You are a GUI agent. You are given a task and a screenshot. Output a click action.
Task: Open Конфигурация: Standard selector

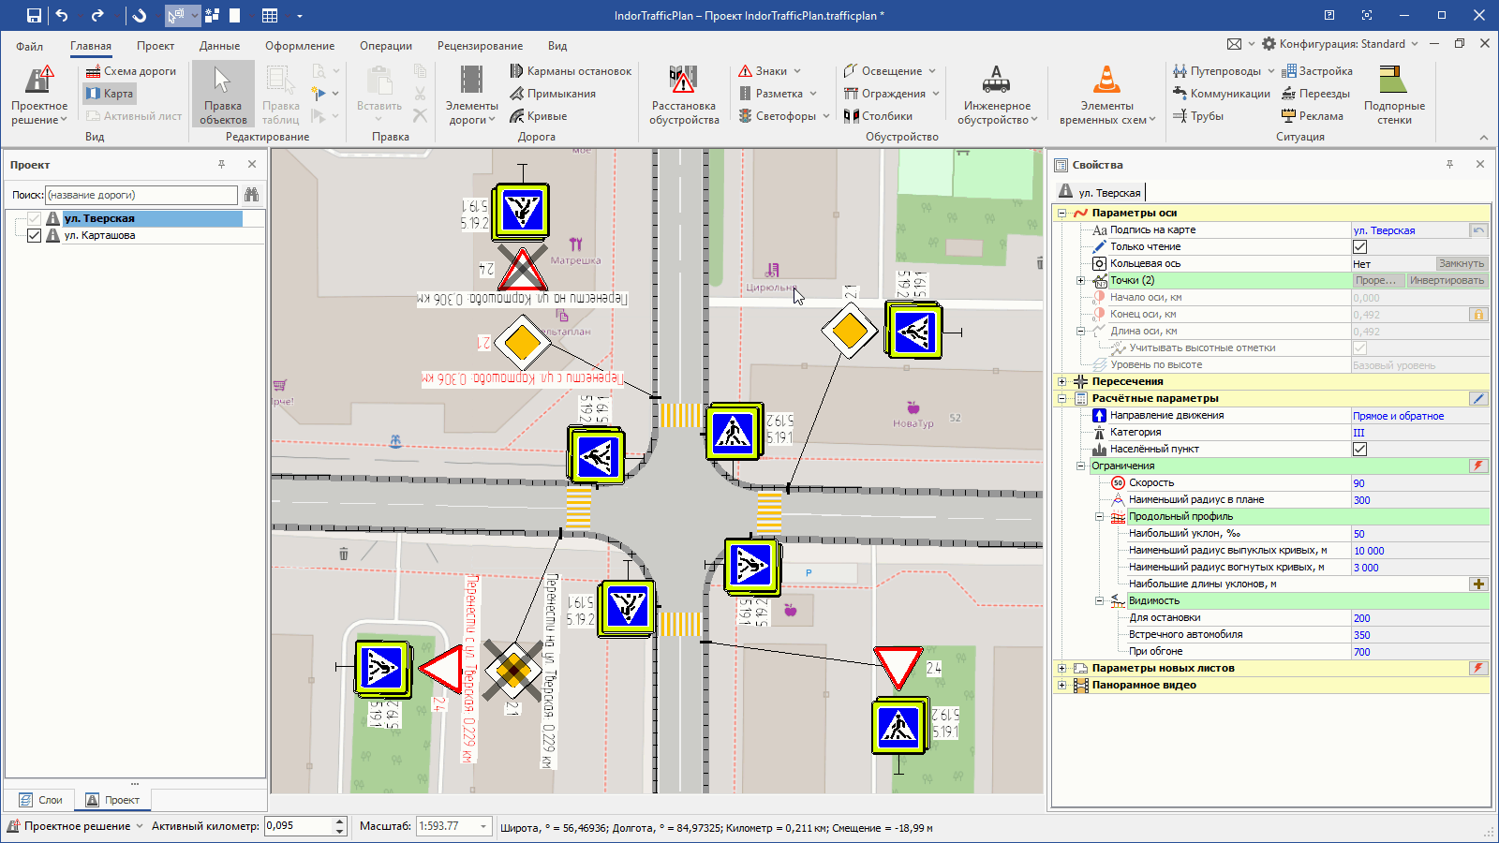[1340, 44]
